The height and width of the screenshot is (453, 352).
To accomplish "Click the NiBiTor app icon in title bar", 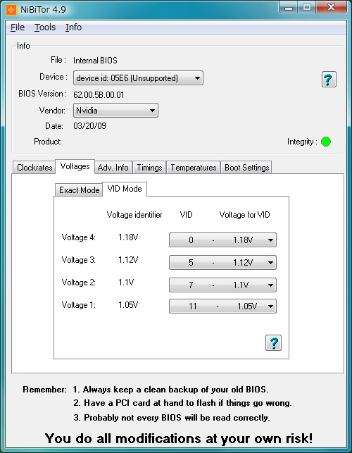I will [11, 10].
